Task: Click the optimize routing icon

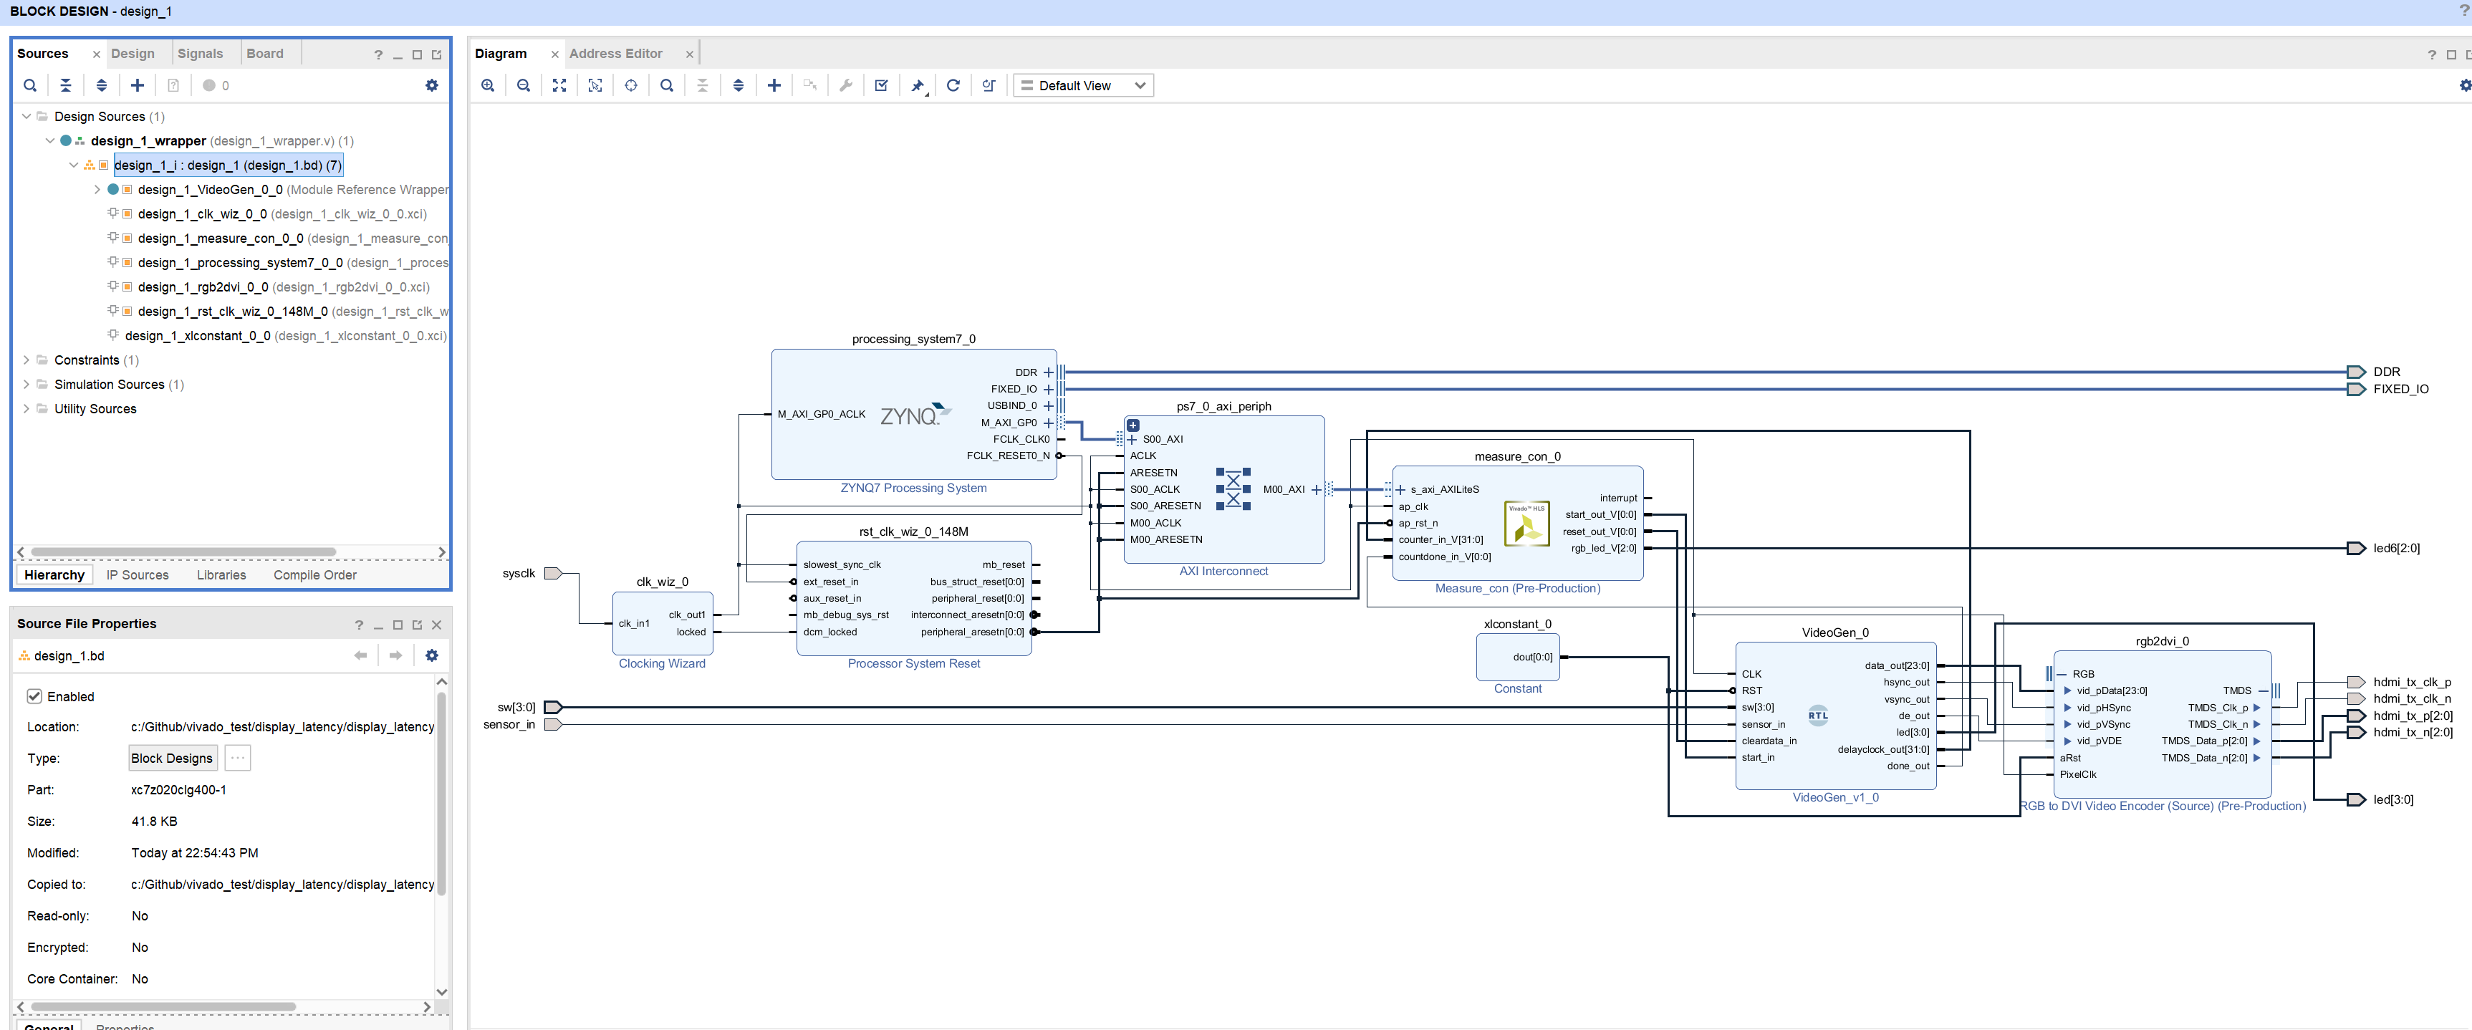Action: click(989, 85)
